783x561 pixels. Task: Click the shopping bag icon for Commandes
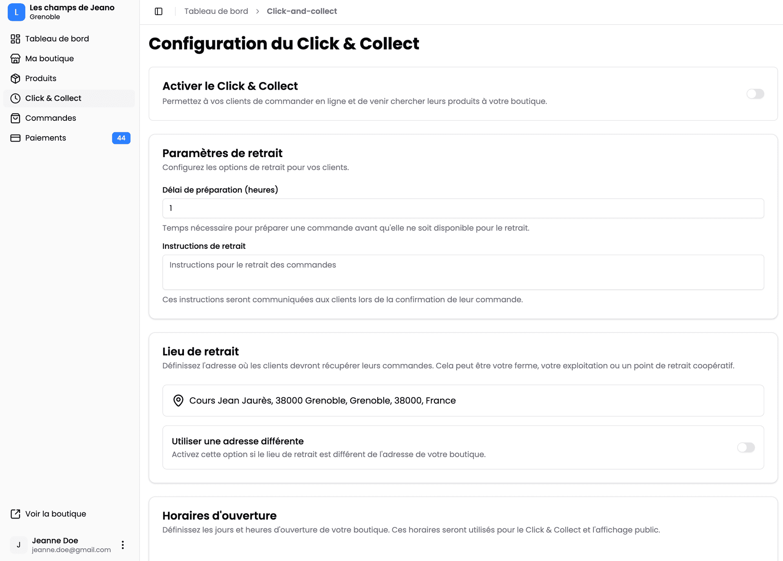click(x=15, y=118)
